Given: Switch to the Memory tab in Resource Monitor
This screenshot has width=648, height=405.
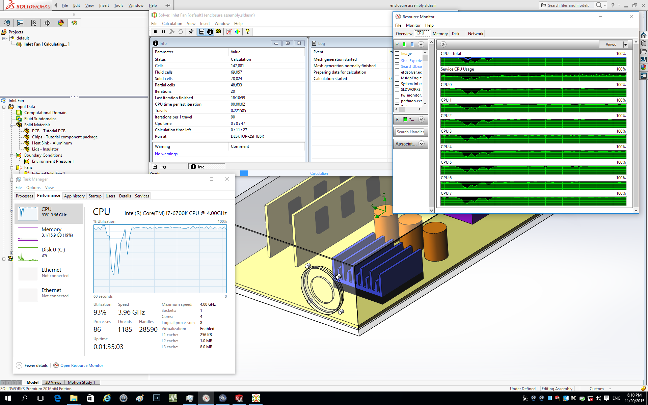Looking at the screenshot, I should [440, 34].
